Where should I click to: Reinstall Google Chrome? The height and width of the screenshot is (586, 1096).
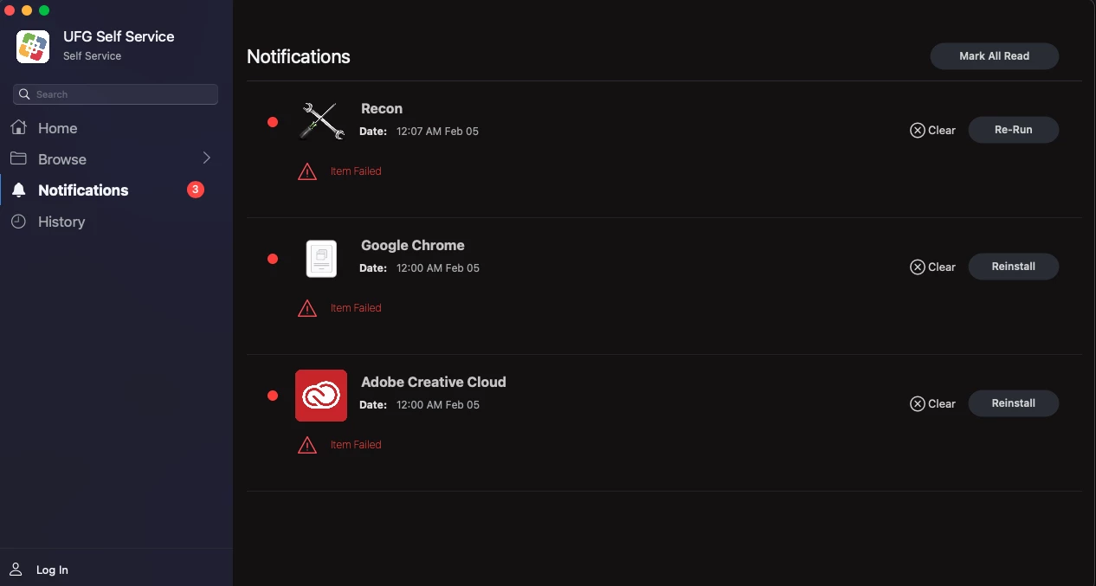point(1013,267)
